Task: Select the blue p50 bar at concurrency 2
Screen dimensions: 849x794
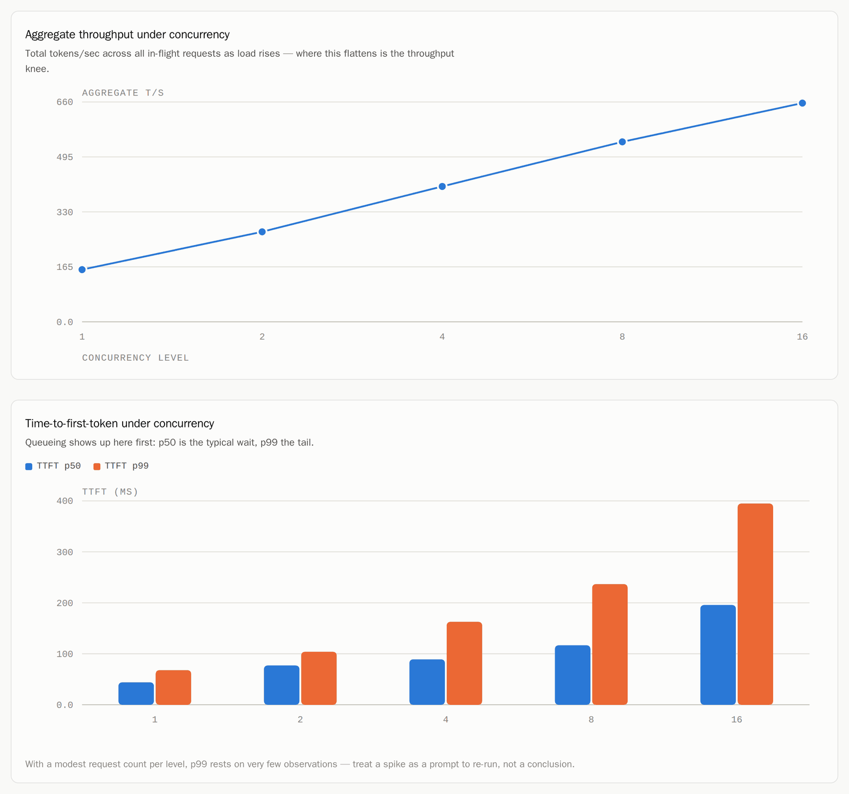Action: (282, 685)
